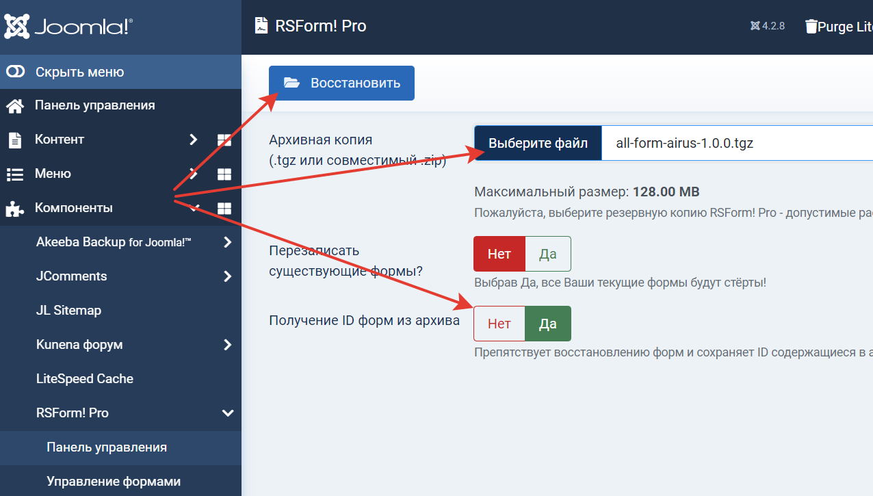Toggle Скрыть меню sidebar switch

pyautogui.click(x=16, y=72)
